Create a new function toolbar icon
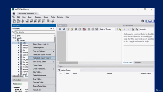The width and height of the screenshot is (163, 92). pyautogui.click(x=43, y=21)
